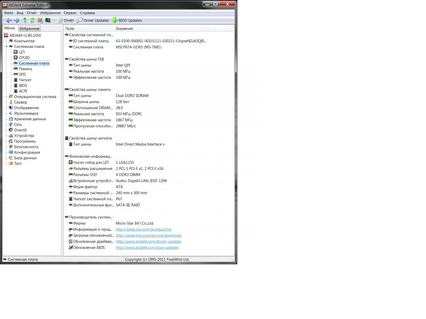Select the Безопасность tree item
The width and height of the screenshot is (426, 319).
[x=26, y=147]
